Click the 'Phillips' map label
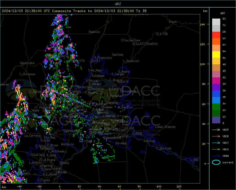The height and width of the screenshot is (190, 236). coord(119,130)
